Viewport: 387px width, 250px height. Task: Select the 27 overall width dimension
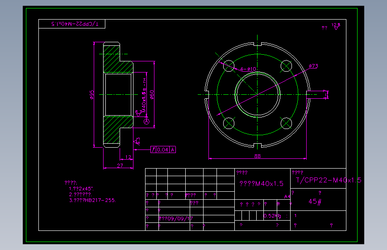pos(120,165)
